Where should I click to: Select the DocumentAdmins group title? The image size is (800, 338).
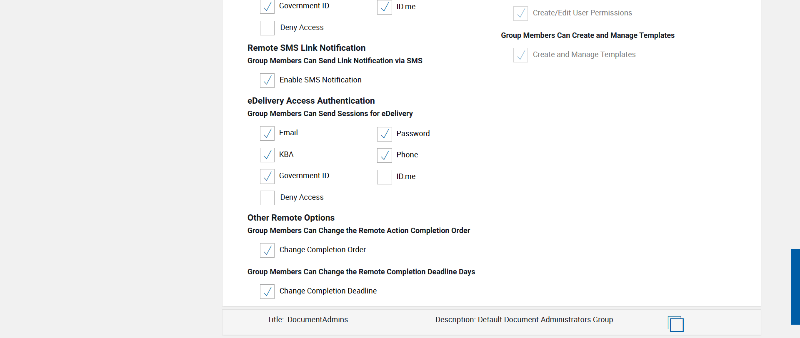pos(317,320)
